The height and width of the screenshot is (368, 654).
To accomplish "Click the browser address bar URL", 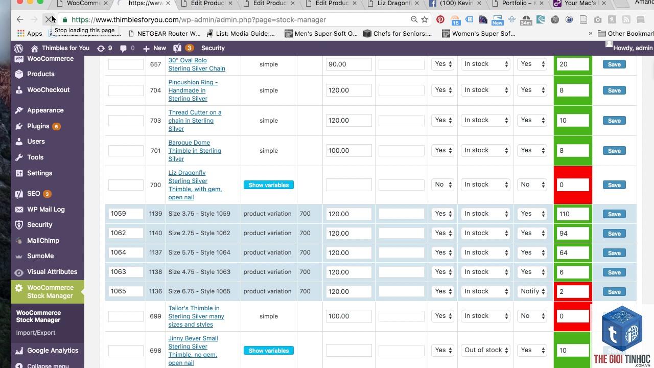I will (x=199, y=20).
